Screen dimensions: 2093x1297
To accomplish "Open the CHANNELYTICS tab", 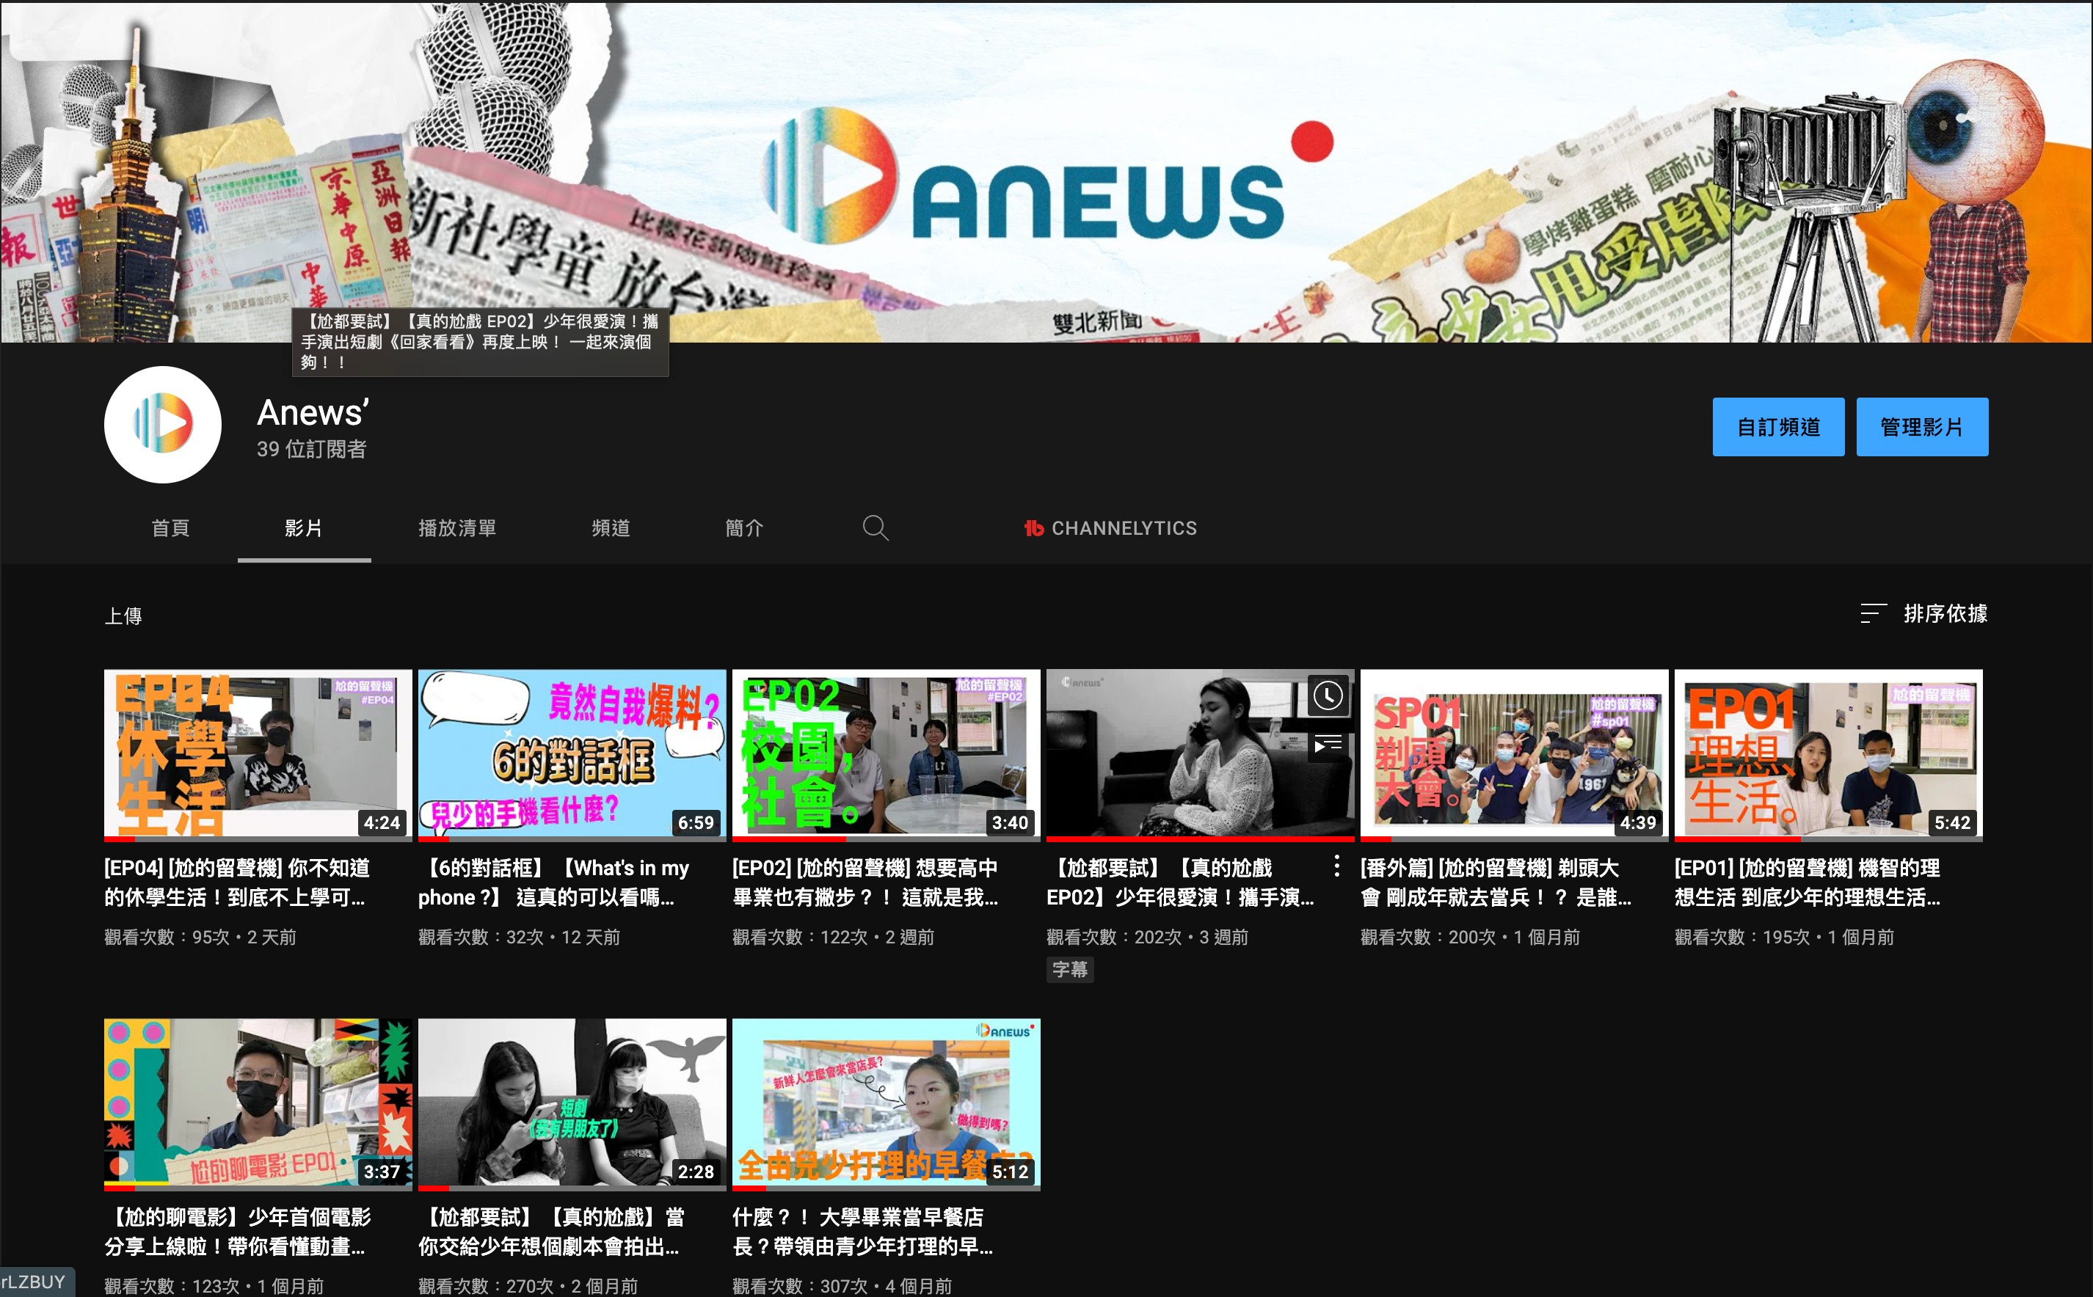I will [x=1110, y=528].
